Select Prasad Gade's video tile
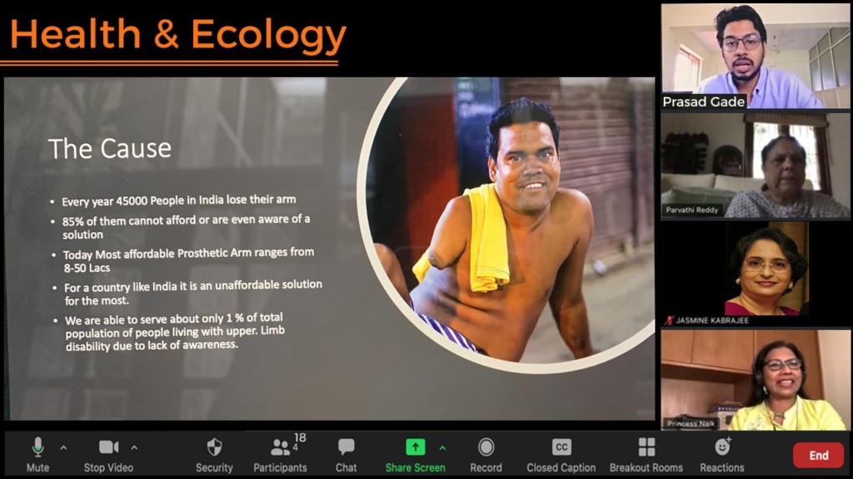Image resolution: width=853 pixels, height=479 pixels. (755, 56)
